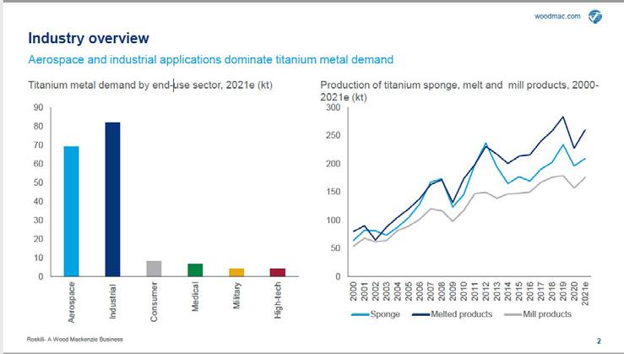Click the Medical axis label
The width and height of the screenshot is (624, 354).
tap(195, 297)
